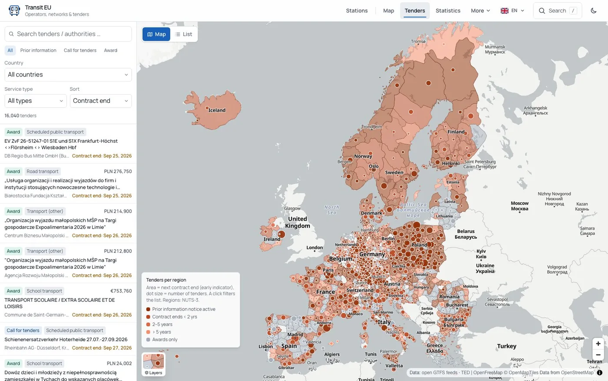Click the OpenFreeMap attribution link
Viewport: 608px width, 381px height.
coord(488,372)
